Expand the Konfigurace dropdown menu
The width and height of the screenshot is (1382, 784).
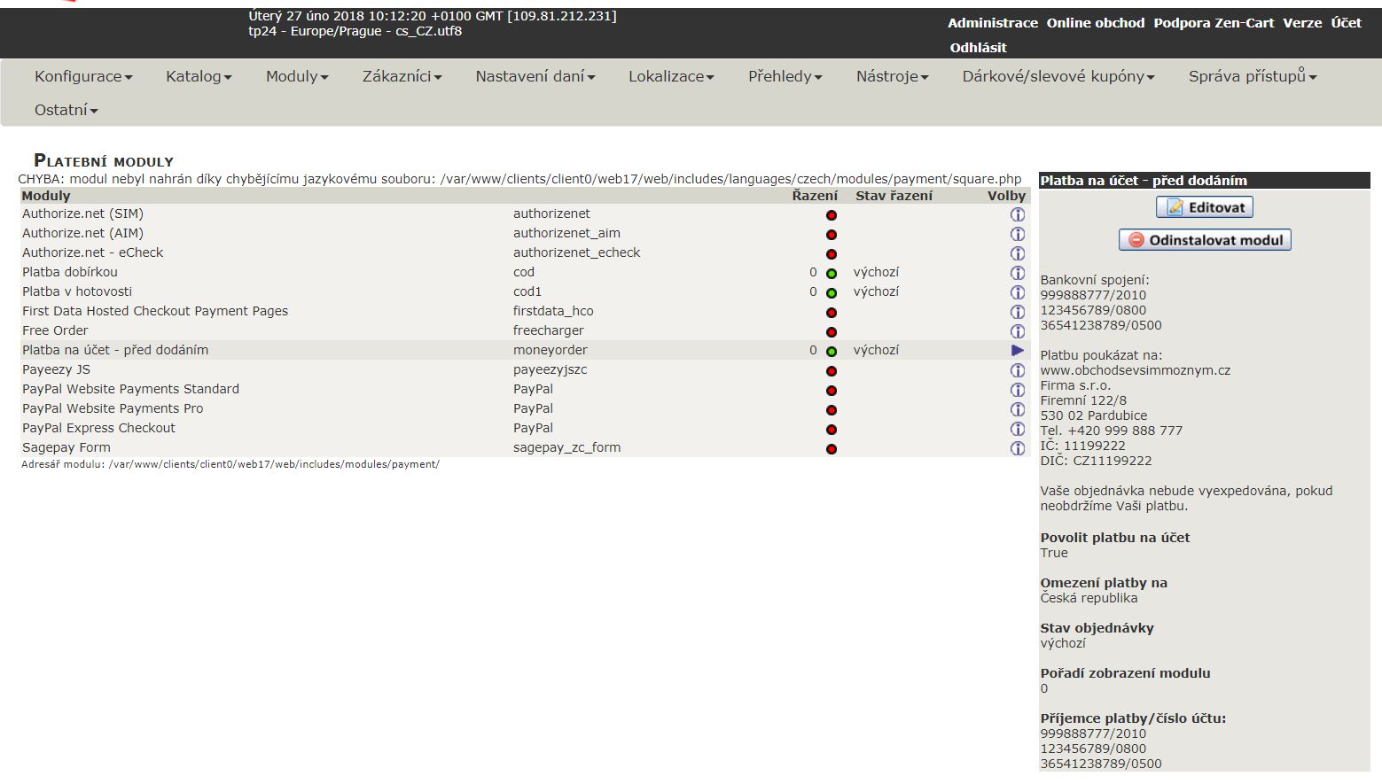click(83, 77)
